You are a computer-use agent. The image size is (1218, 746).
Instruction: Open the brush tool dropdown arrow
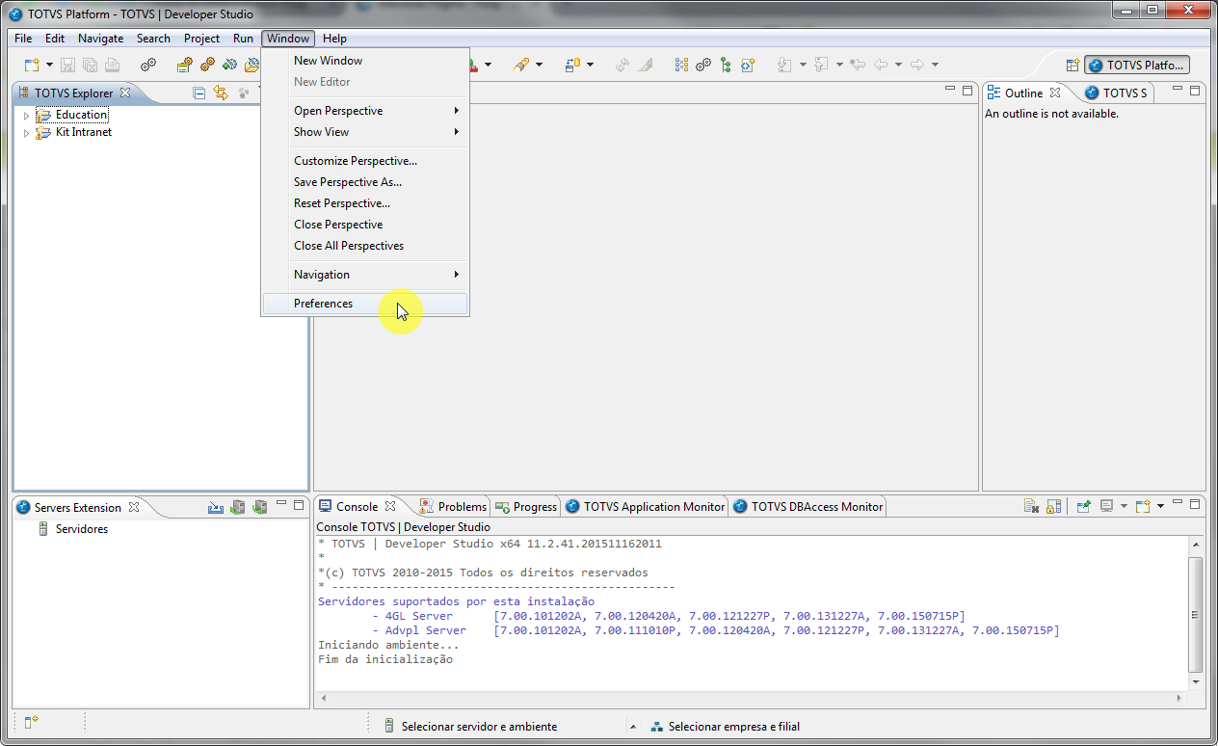540,65
